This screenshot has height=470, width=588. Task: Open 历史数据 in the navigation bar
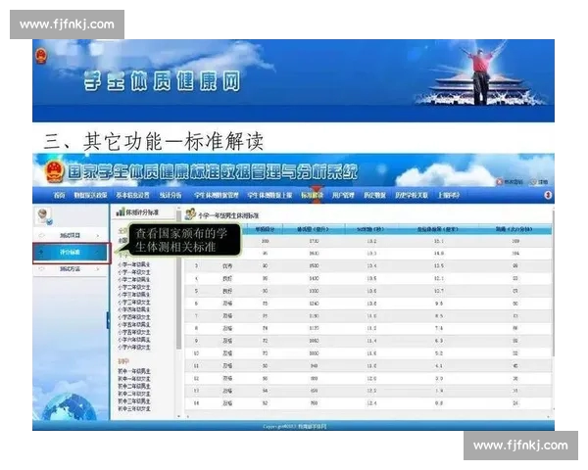coord(374,195)
